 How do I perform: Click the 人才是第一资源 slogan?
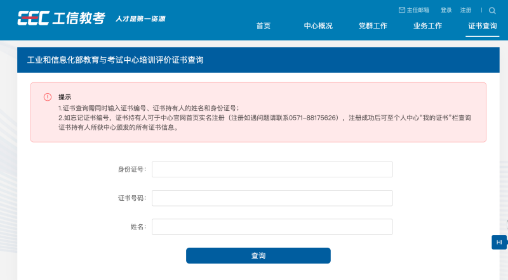(140, 19)
